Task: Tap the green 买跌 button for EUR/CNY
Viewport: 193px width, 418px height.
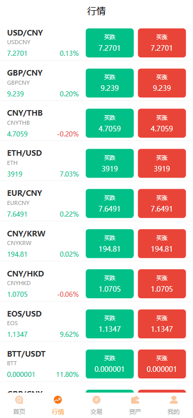Action: pos(110,203)
